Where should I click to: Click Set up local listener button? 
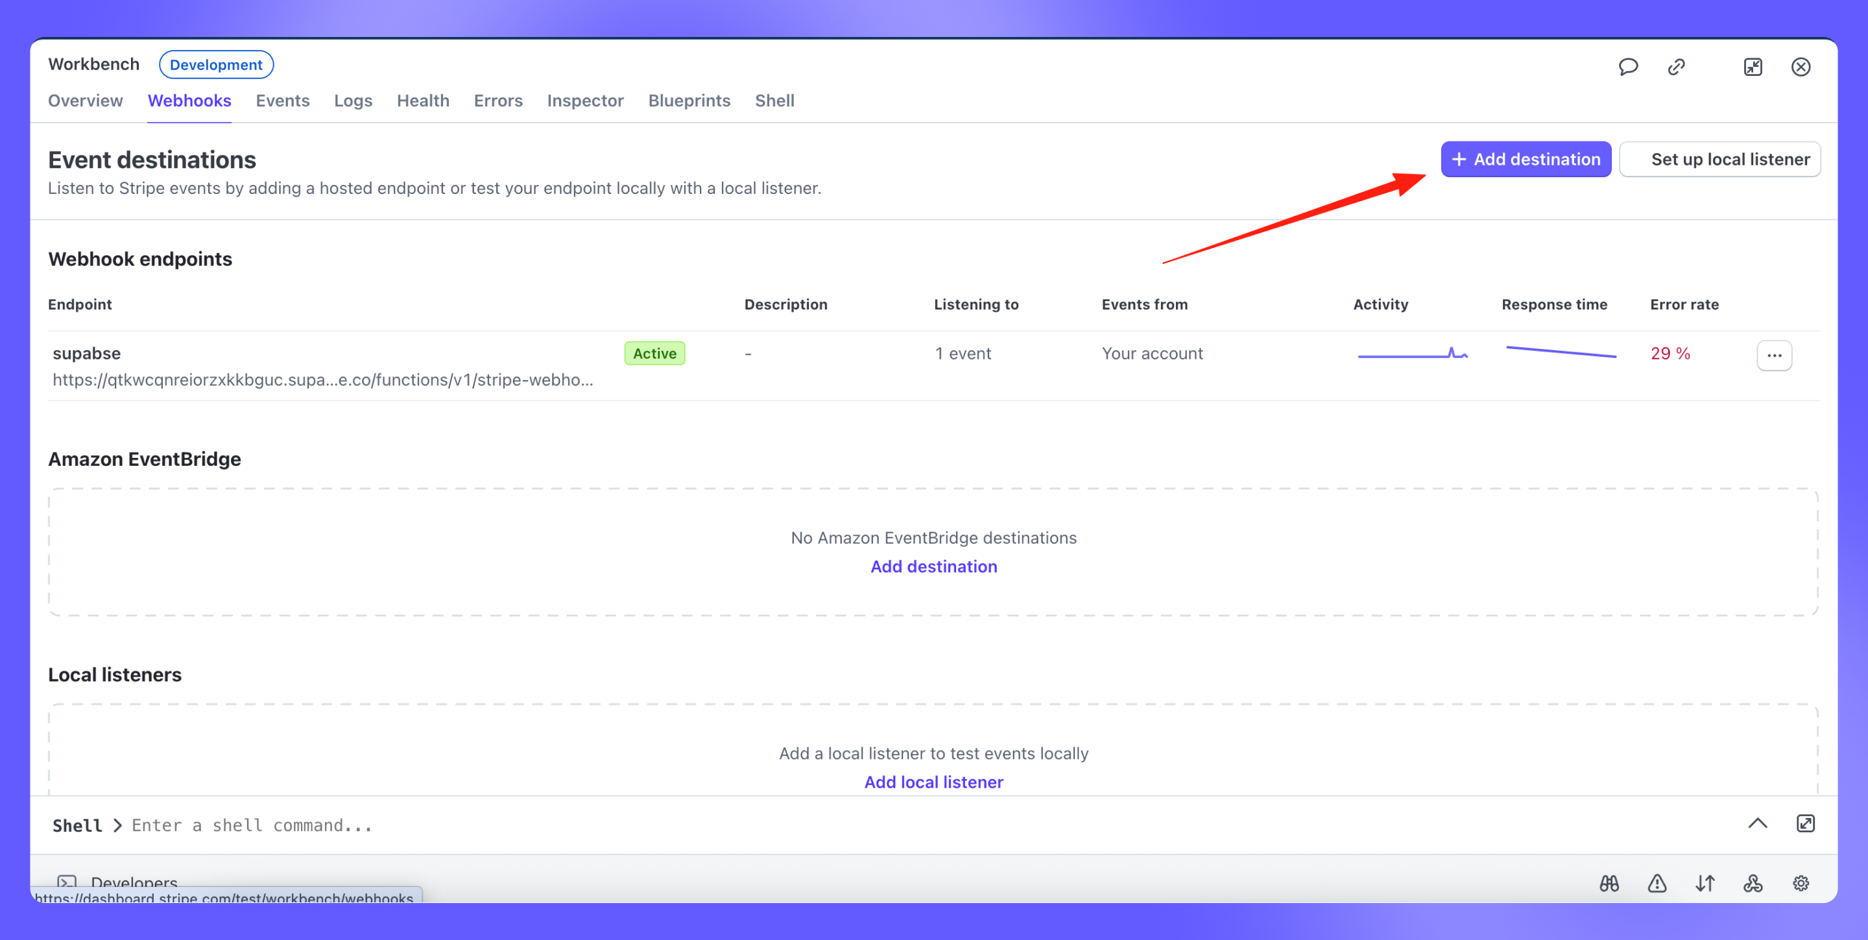click(x=1720, y=159)
